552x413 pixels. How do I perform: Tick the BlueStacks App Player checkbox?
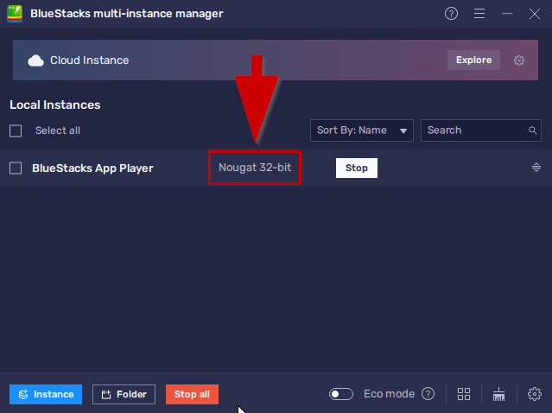16,168
